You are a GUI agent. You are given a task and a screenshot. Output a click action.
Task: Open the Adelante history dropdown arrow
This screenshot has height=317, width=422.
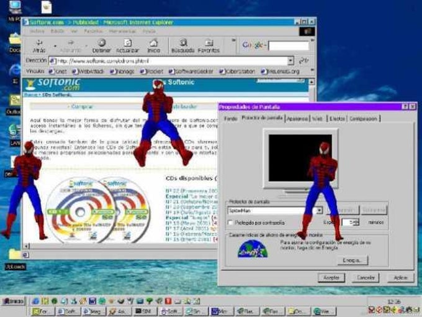point(86,46)
